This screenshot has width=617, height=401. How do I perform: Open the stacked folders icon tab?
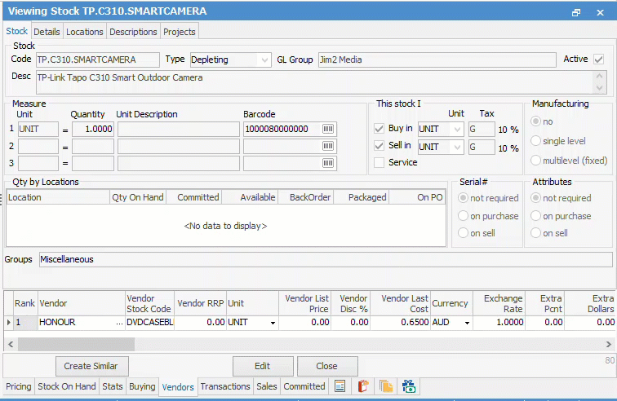click(x=386, y=386)
